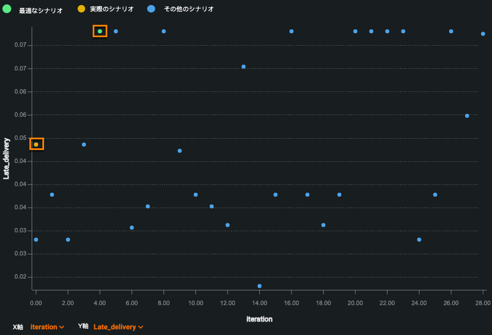Click the data point at iteration 27
The height and width of the screenshot is (335, 492).
467,116
